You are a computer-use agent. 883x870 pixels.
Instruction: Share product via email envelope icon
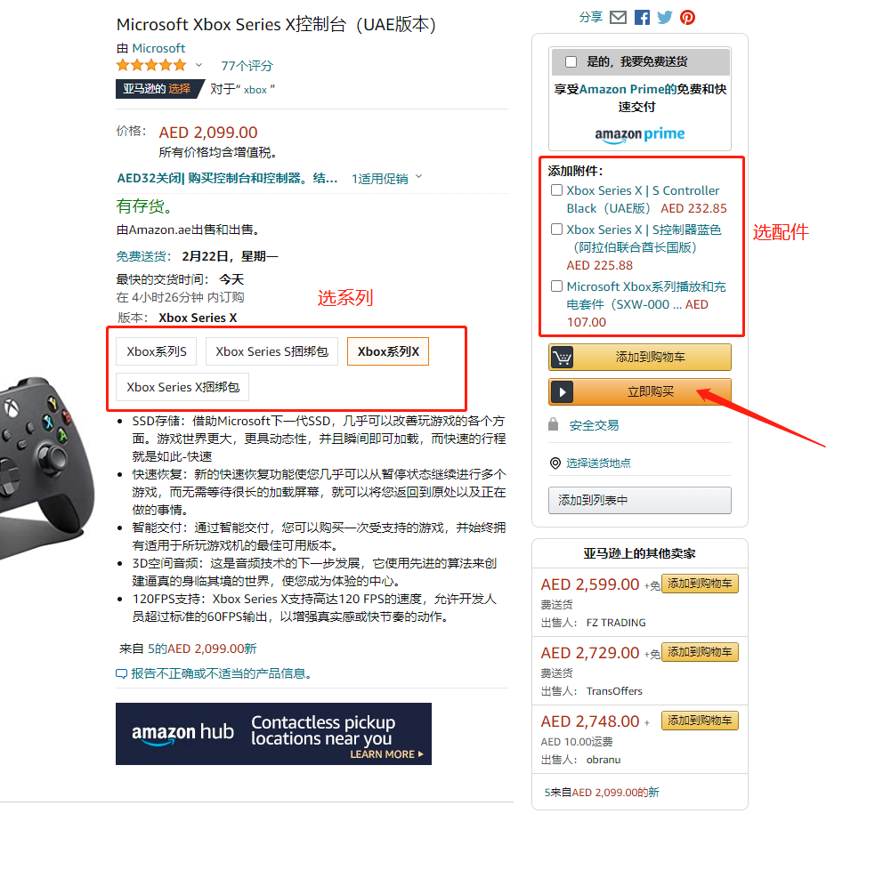[618, 18]
